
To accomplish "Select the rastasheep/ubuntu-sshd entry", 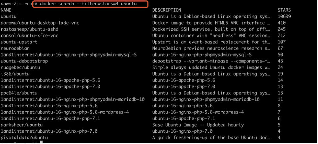I will [29, 29].
